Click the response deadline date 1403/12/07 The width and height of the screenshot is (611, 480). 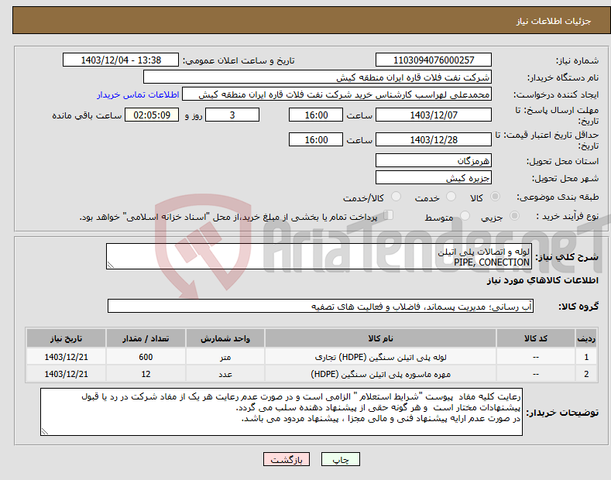coord(434,115)
